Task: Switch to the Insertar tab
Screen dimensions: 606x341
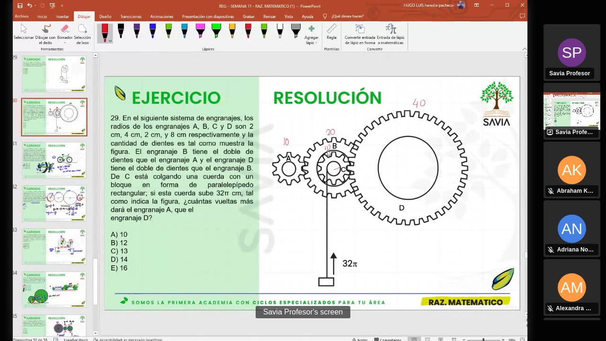Action: [62, 17]
